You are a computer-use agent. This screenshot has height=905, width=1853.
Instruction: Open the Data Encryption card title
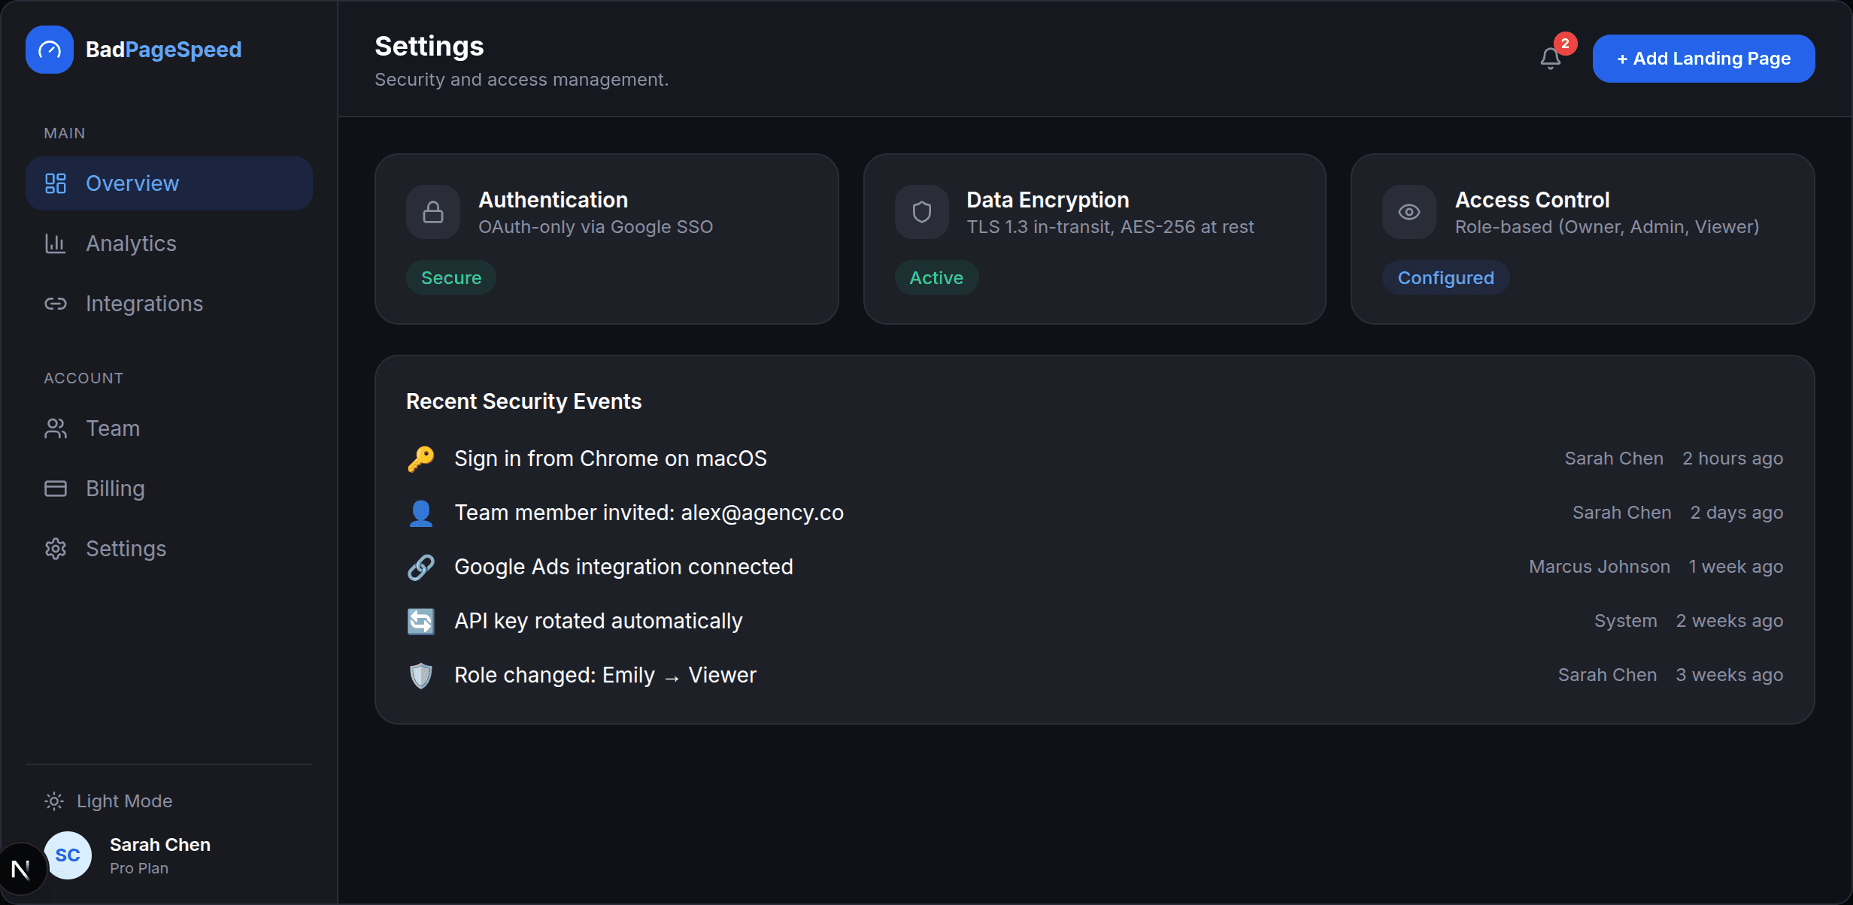[x=1048, y=200]
